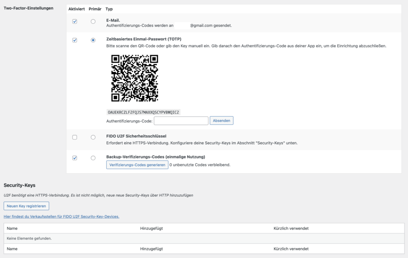The image size is (408, 258).
Task: Click Verifizierungs-Codes generieren button
Action: pos(137,165)
